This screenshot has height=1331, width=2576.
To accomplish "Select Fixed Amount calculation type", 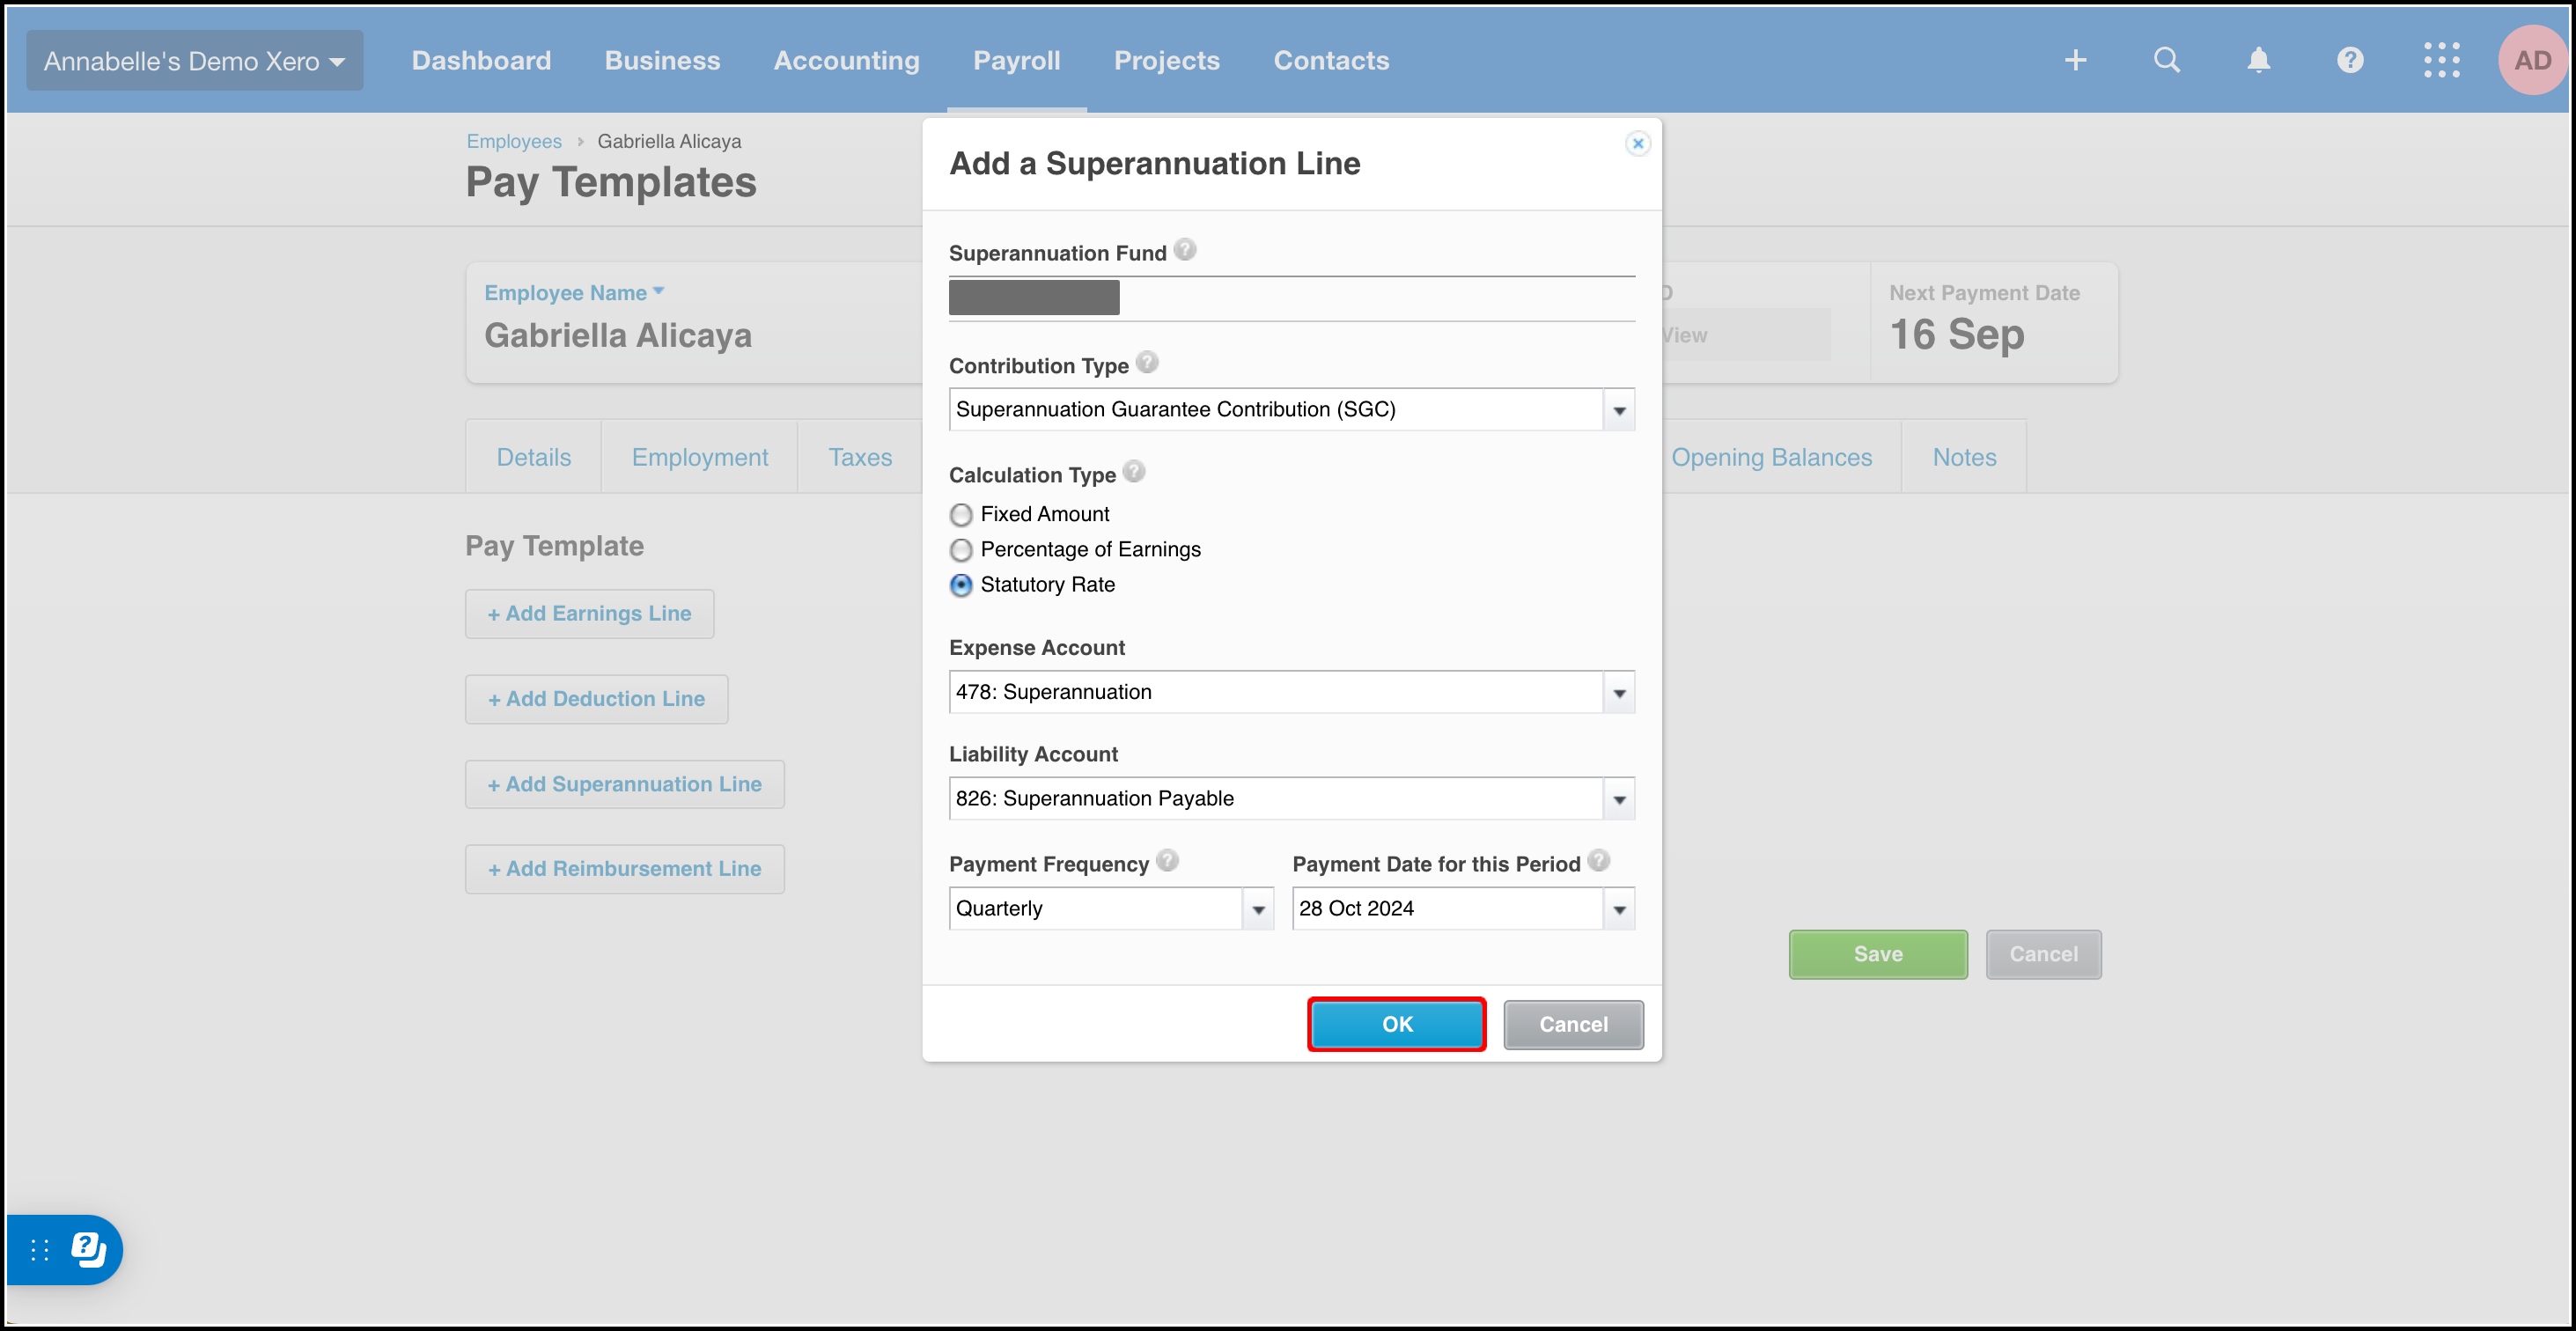I will coord(961,515).
